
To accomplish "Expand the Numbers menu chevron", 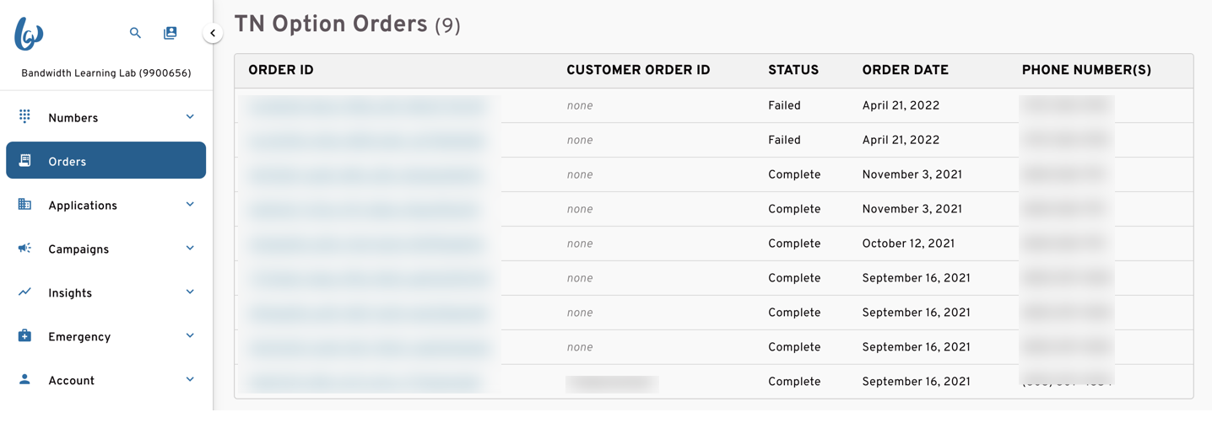I will 190,117.
